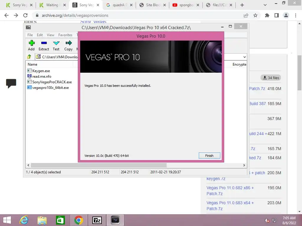The height and width of the screenshot is (226, 302).
Task: Click the network tray icon
Action: coord(274,220)
